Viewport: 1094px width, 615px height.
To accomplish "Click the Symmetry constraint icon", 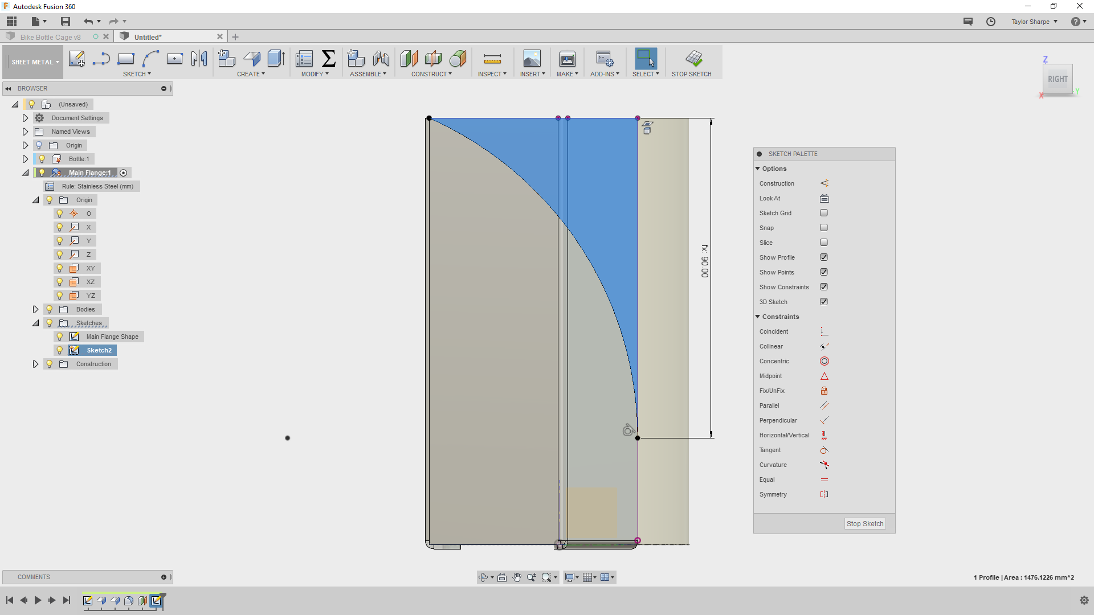I will point(824,494).
